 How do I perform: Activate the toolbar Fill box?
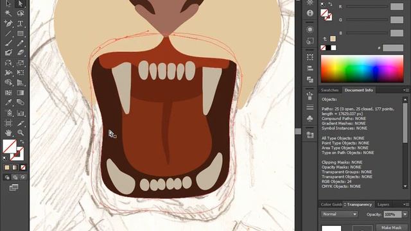click(10, 146)
